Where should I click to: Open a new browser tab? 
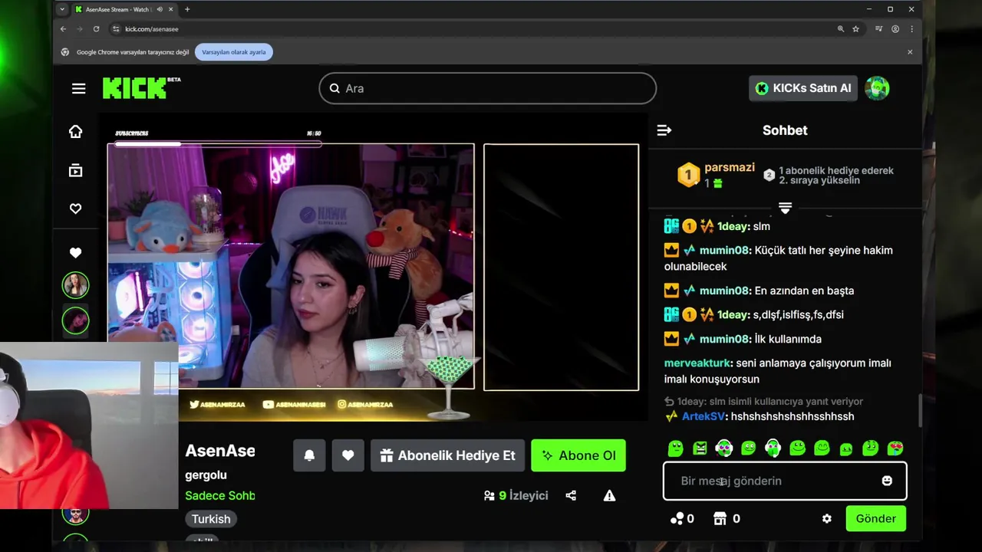187,9
